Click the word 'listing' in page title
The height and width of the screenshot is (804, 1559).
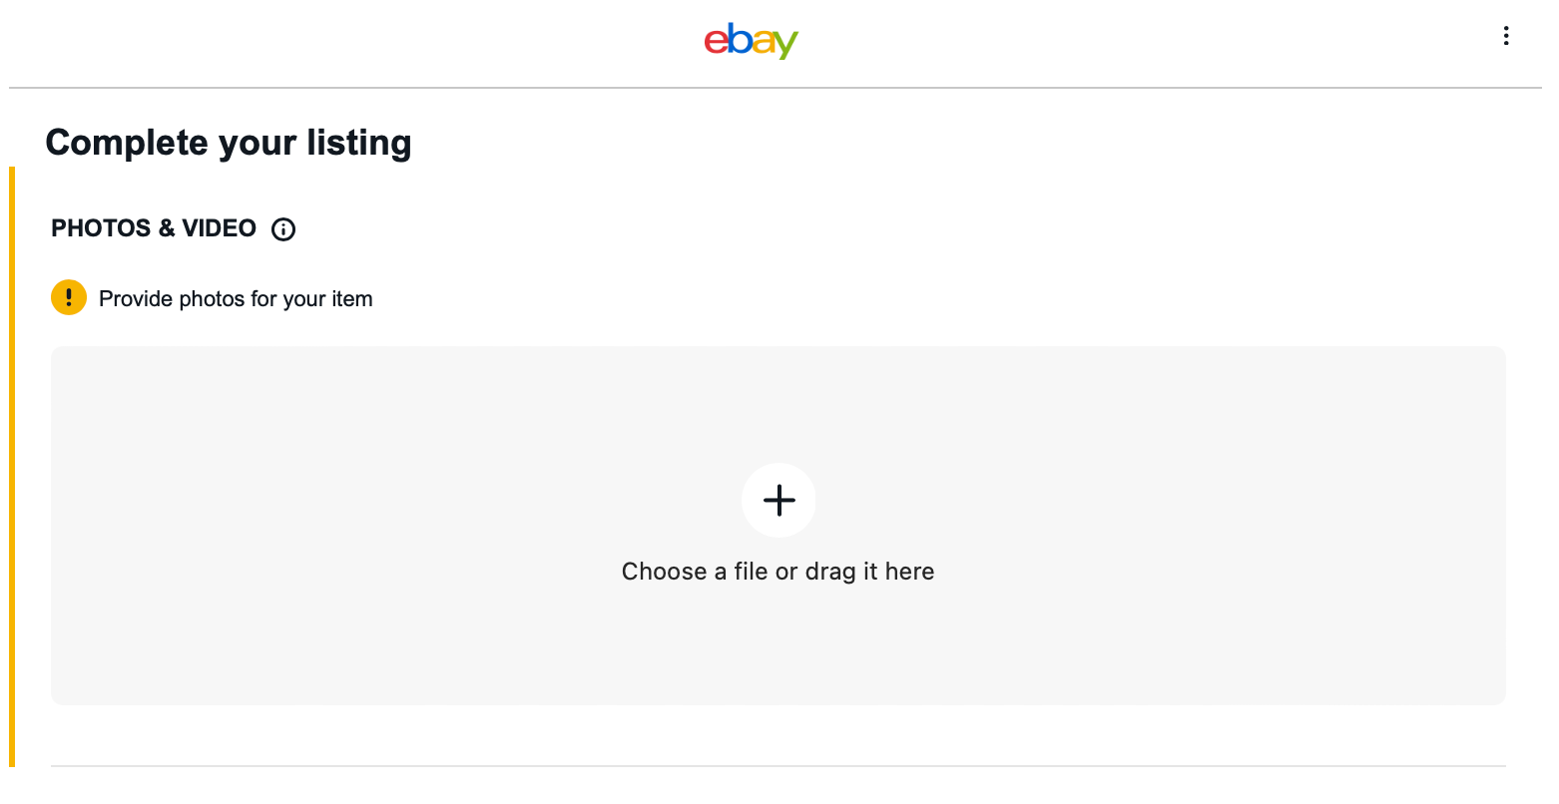click(x=358, y=143)
